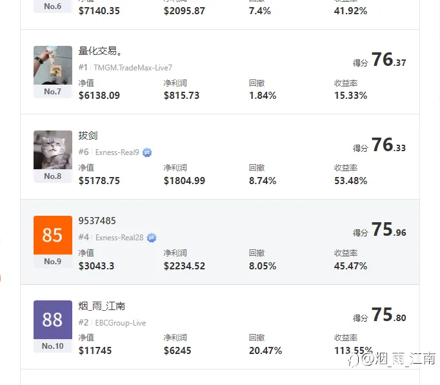
Task: View the 烟_雨_江南 trader name in the list
Action: click(102, 306)
